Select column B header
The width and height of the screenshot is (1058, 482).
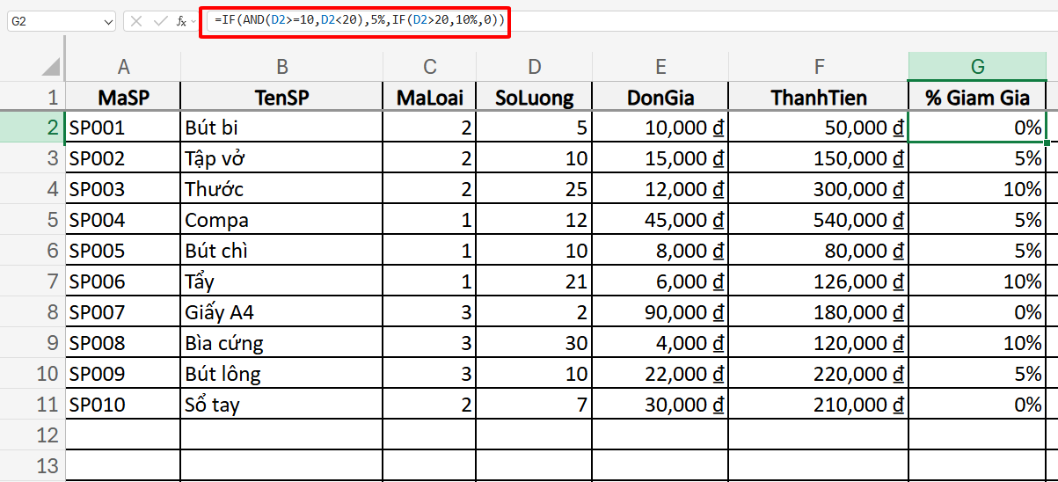point(281,67)
